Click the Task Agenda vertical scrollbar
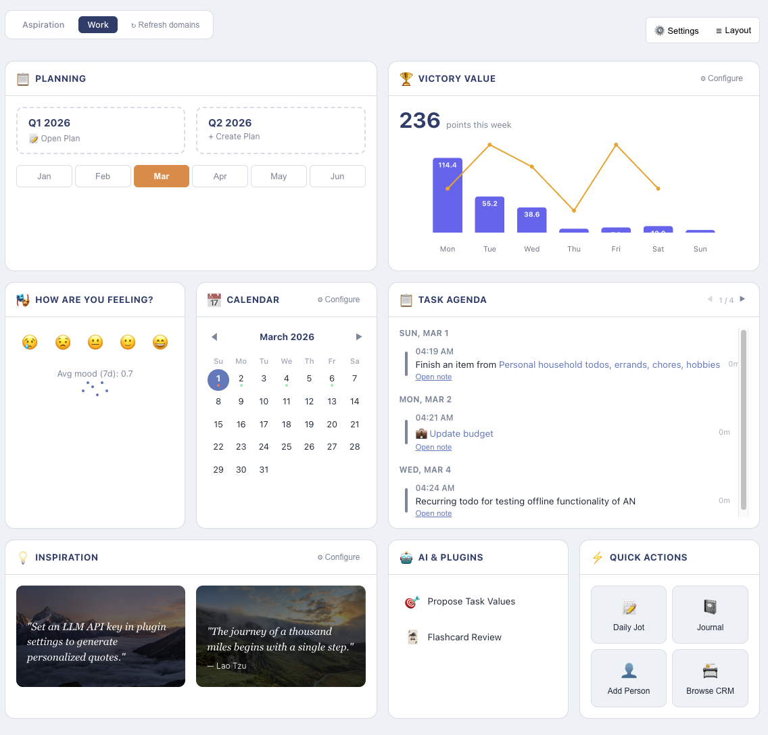This screenshot has height=735, width=768. click(x=744, y=419)
